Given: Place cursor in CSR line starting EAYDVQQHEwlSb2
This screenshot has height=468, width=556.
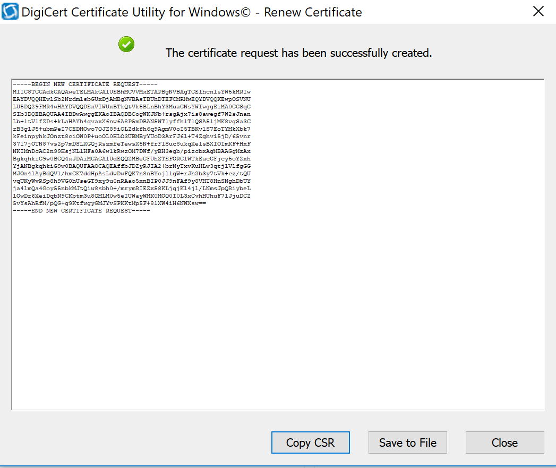Looking at the screenshot, I should 131,99.
